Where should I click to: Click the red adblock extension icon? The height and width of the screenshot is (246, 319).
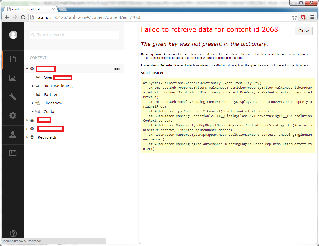click(303, 17)
